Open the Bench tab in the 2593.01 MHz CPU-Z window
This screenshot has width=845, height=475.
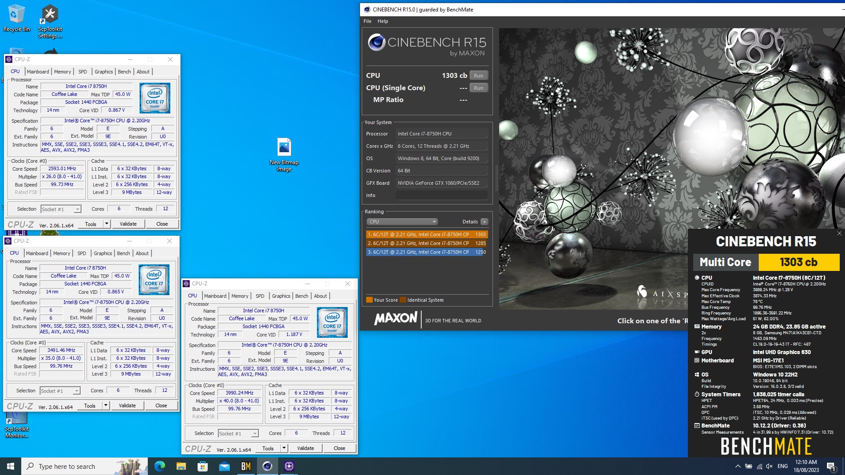point(124,72)
